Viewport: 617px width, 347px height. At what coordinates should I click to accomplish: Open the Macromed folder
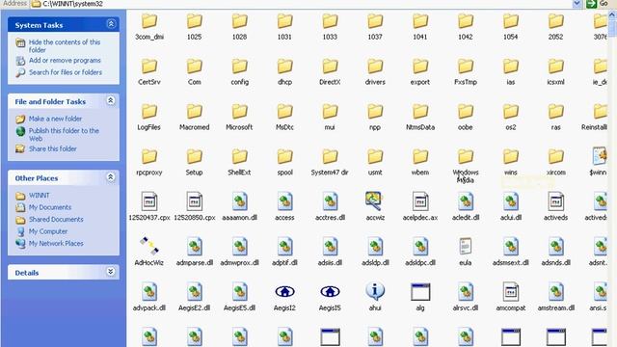coord(195,112)
